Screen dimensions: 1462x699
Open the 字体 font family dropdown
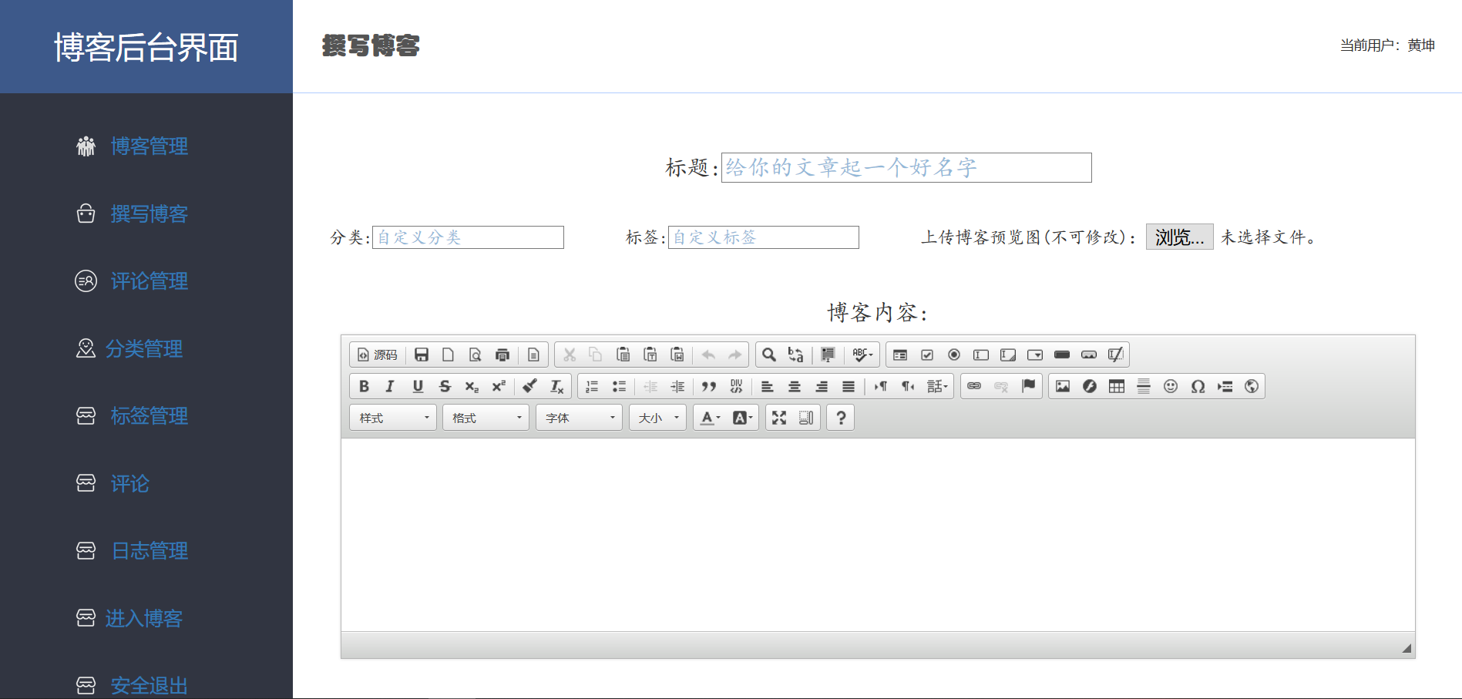pyautogui.click(x=578, y=417)
